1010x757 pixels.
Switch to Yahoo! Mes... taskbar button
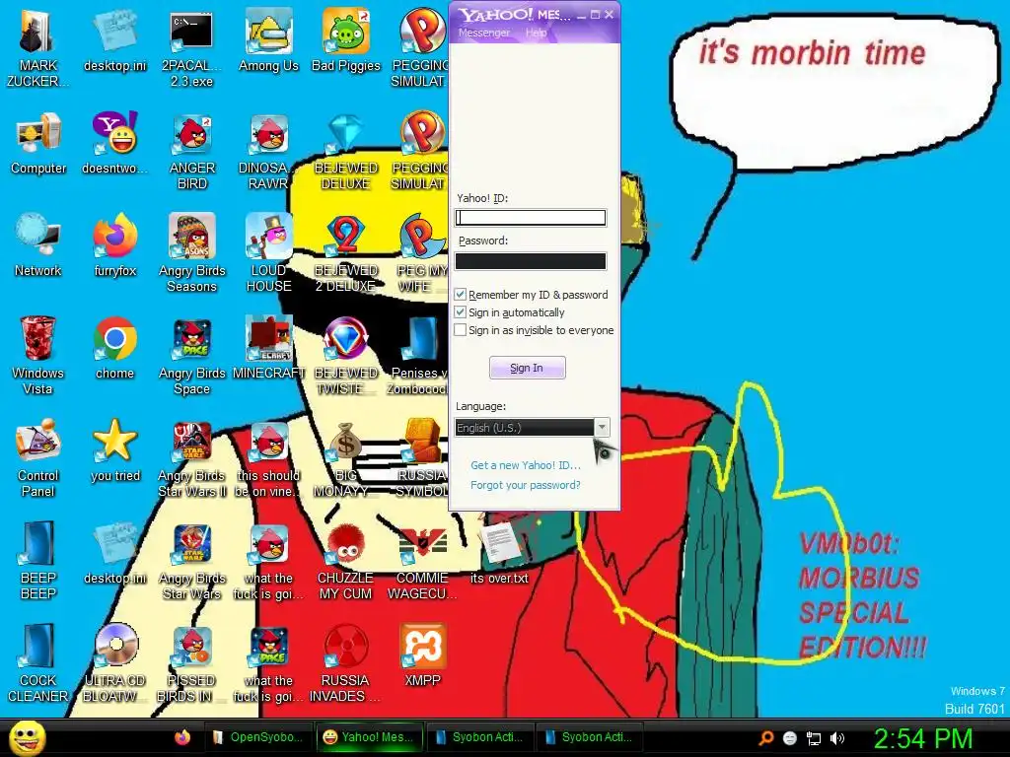pos(369,737)
